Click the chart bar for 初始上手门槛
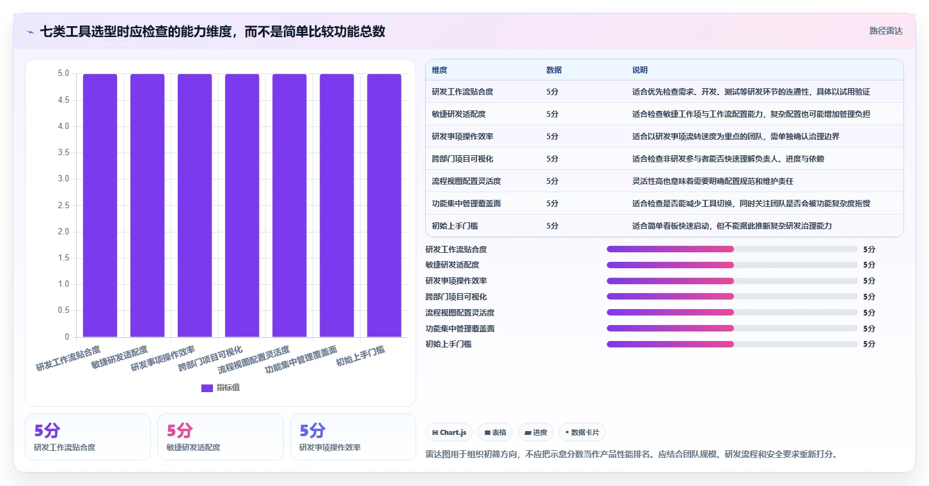The image size is (929, 486). (384, 205)
